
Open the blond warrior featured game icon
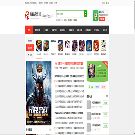[91, 71]
